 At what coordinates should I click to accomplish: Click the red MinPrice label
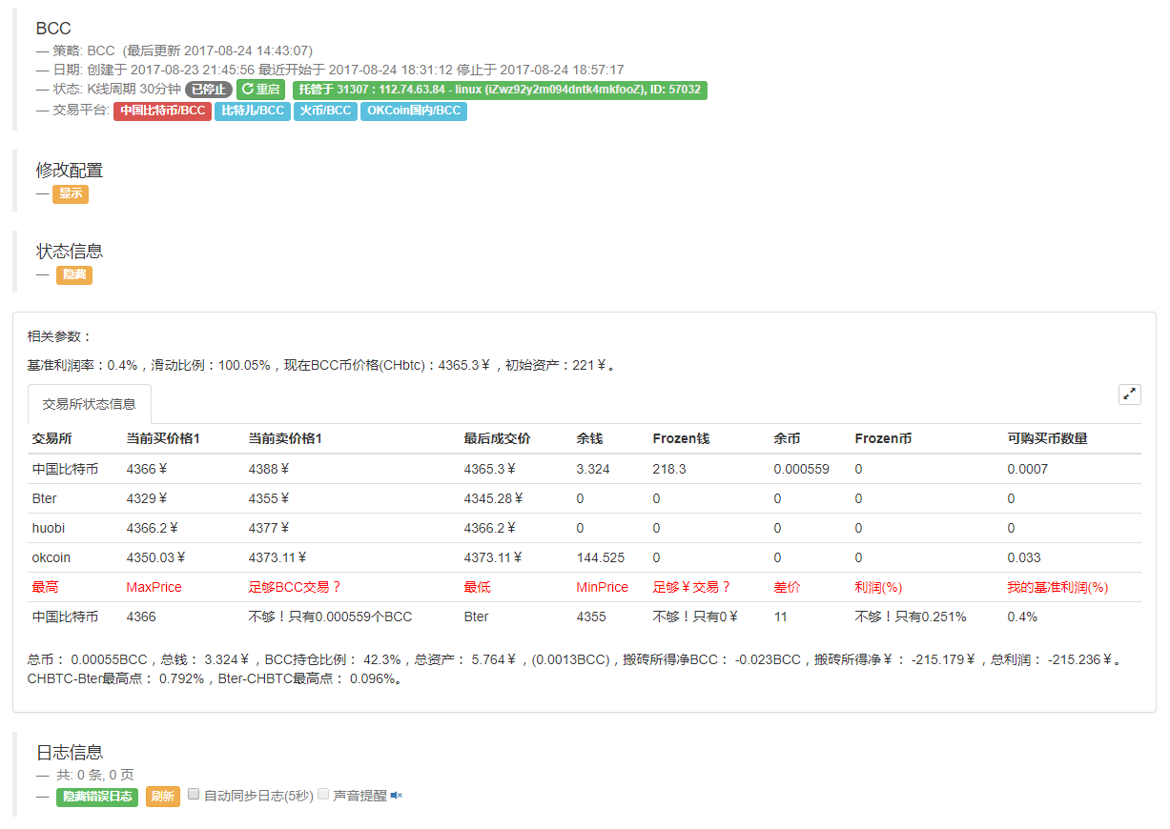click(602, 587)
